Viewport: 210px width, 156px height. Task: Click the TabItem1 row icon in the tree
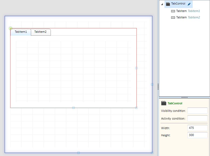click(x=173, y=11)
